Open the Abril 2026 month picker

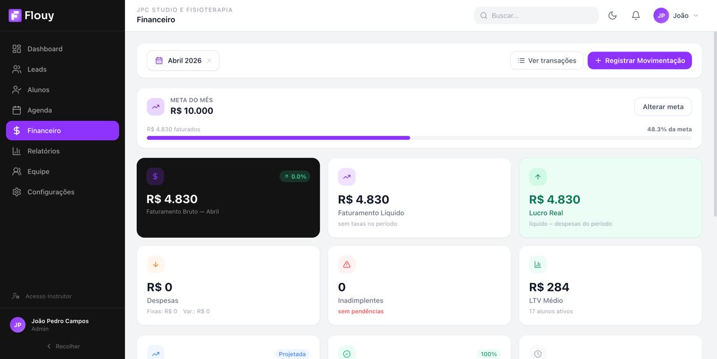point(183,60)
